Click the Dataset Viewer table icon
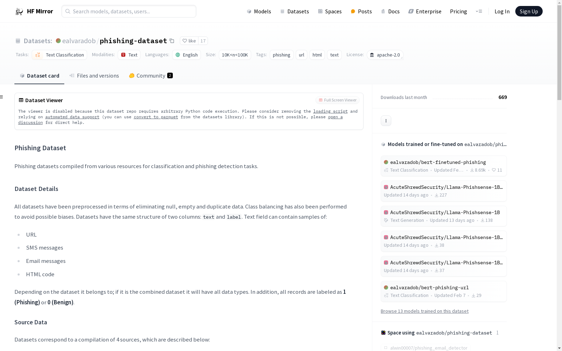 pos(21,100)
